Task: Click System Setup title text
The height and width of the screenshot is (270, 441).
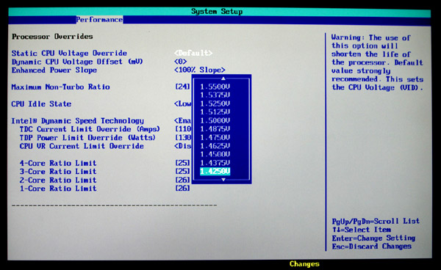Action: (217, 12)
